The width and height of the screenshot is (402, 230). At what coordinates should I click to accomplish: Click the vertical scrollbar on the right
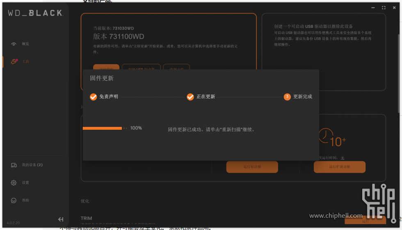399,73
